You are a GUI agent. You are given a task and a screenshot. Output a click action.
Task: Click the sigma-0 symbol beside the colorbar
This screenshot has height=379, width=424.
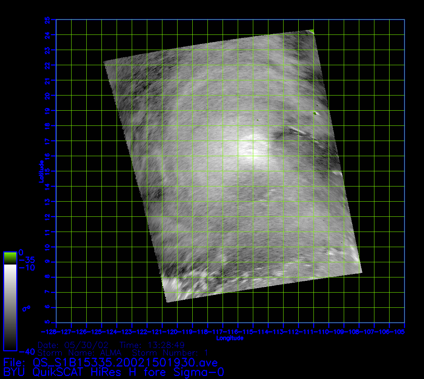click(26, 309)
